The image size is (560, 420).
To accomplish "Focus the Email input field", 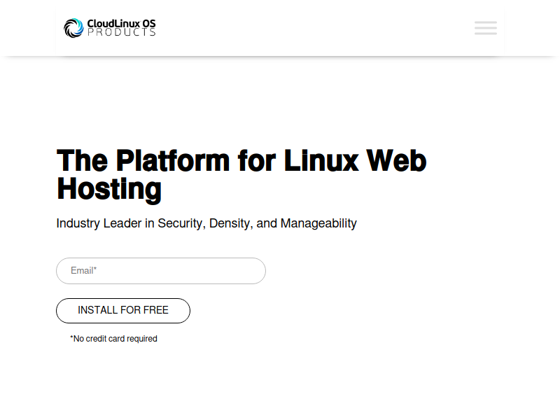I will coord(161,271).
